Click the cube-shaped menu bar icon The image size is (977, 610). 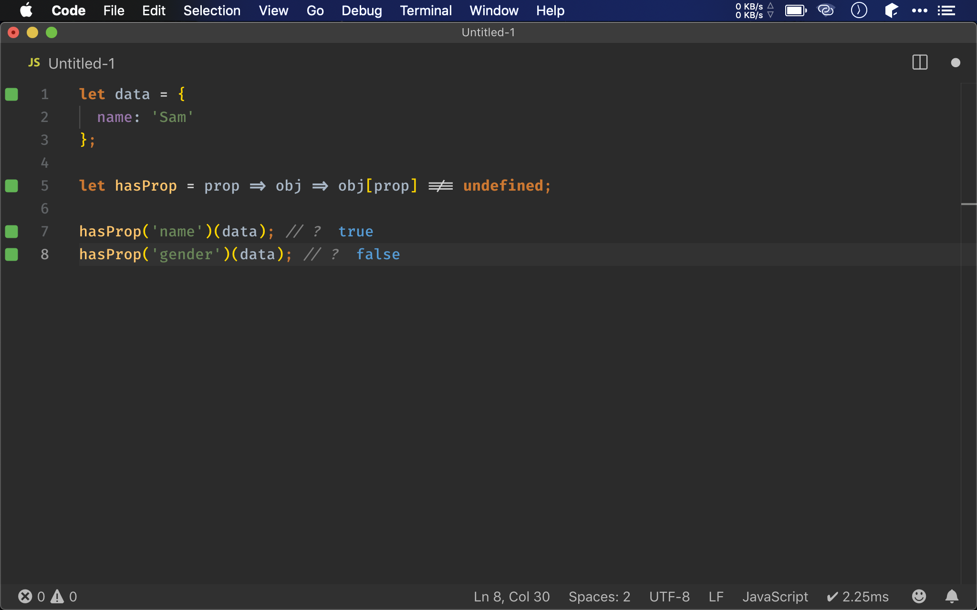coord(891,10)
